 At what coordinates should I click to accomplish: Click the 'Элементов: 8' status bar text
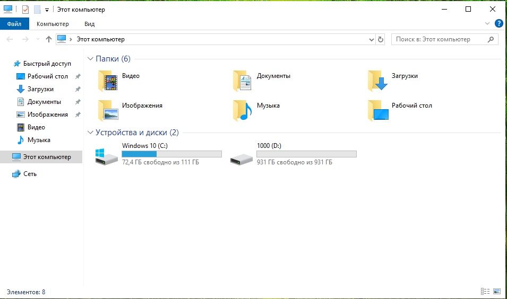26,292
